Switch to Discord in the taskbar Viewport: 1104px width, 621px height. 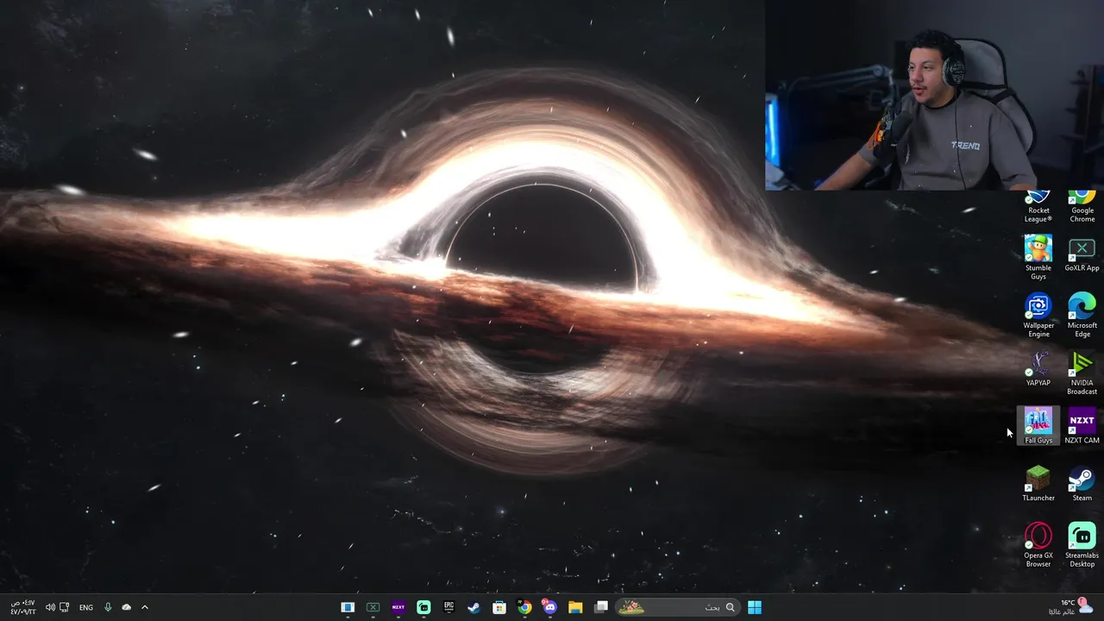pos(549,607)
